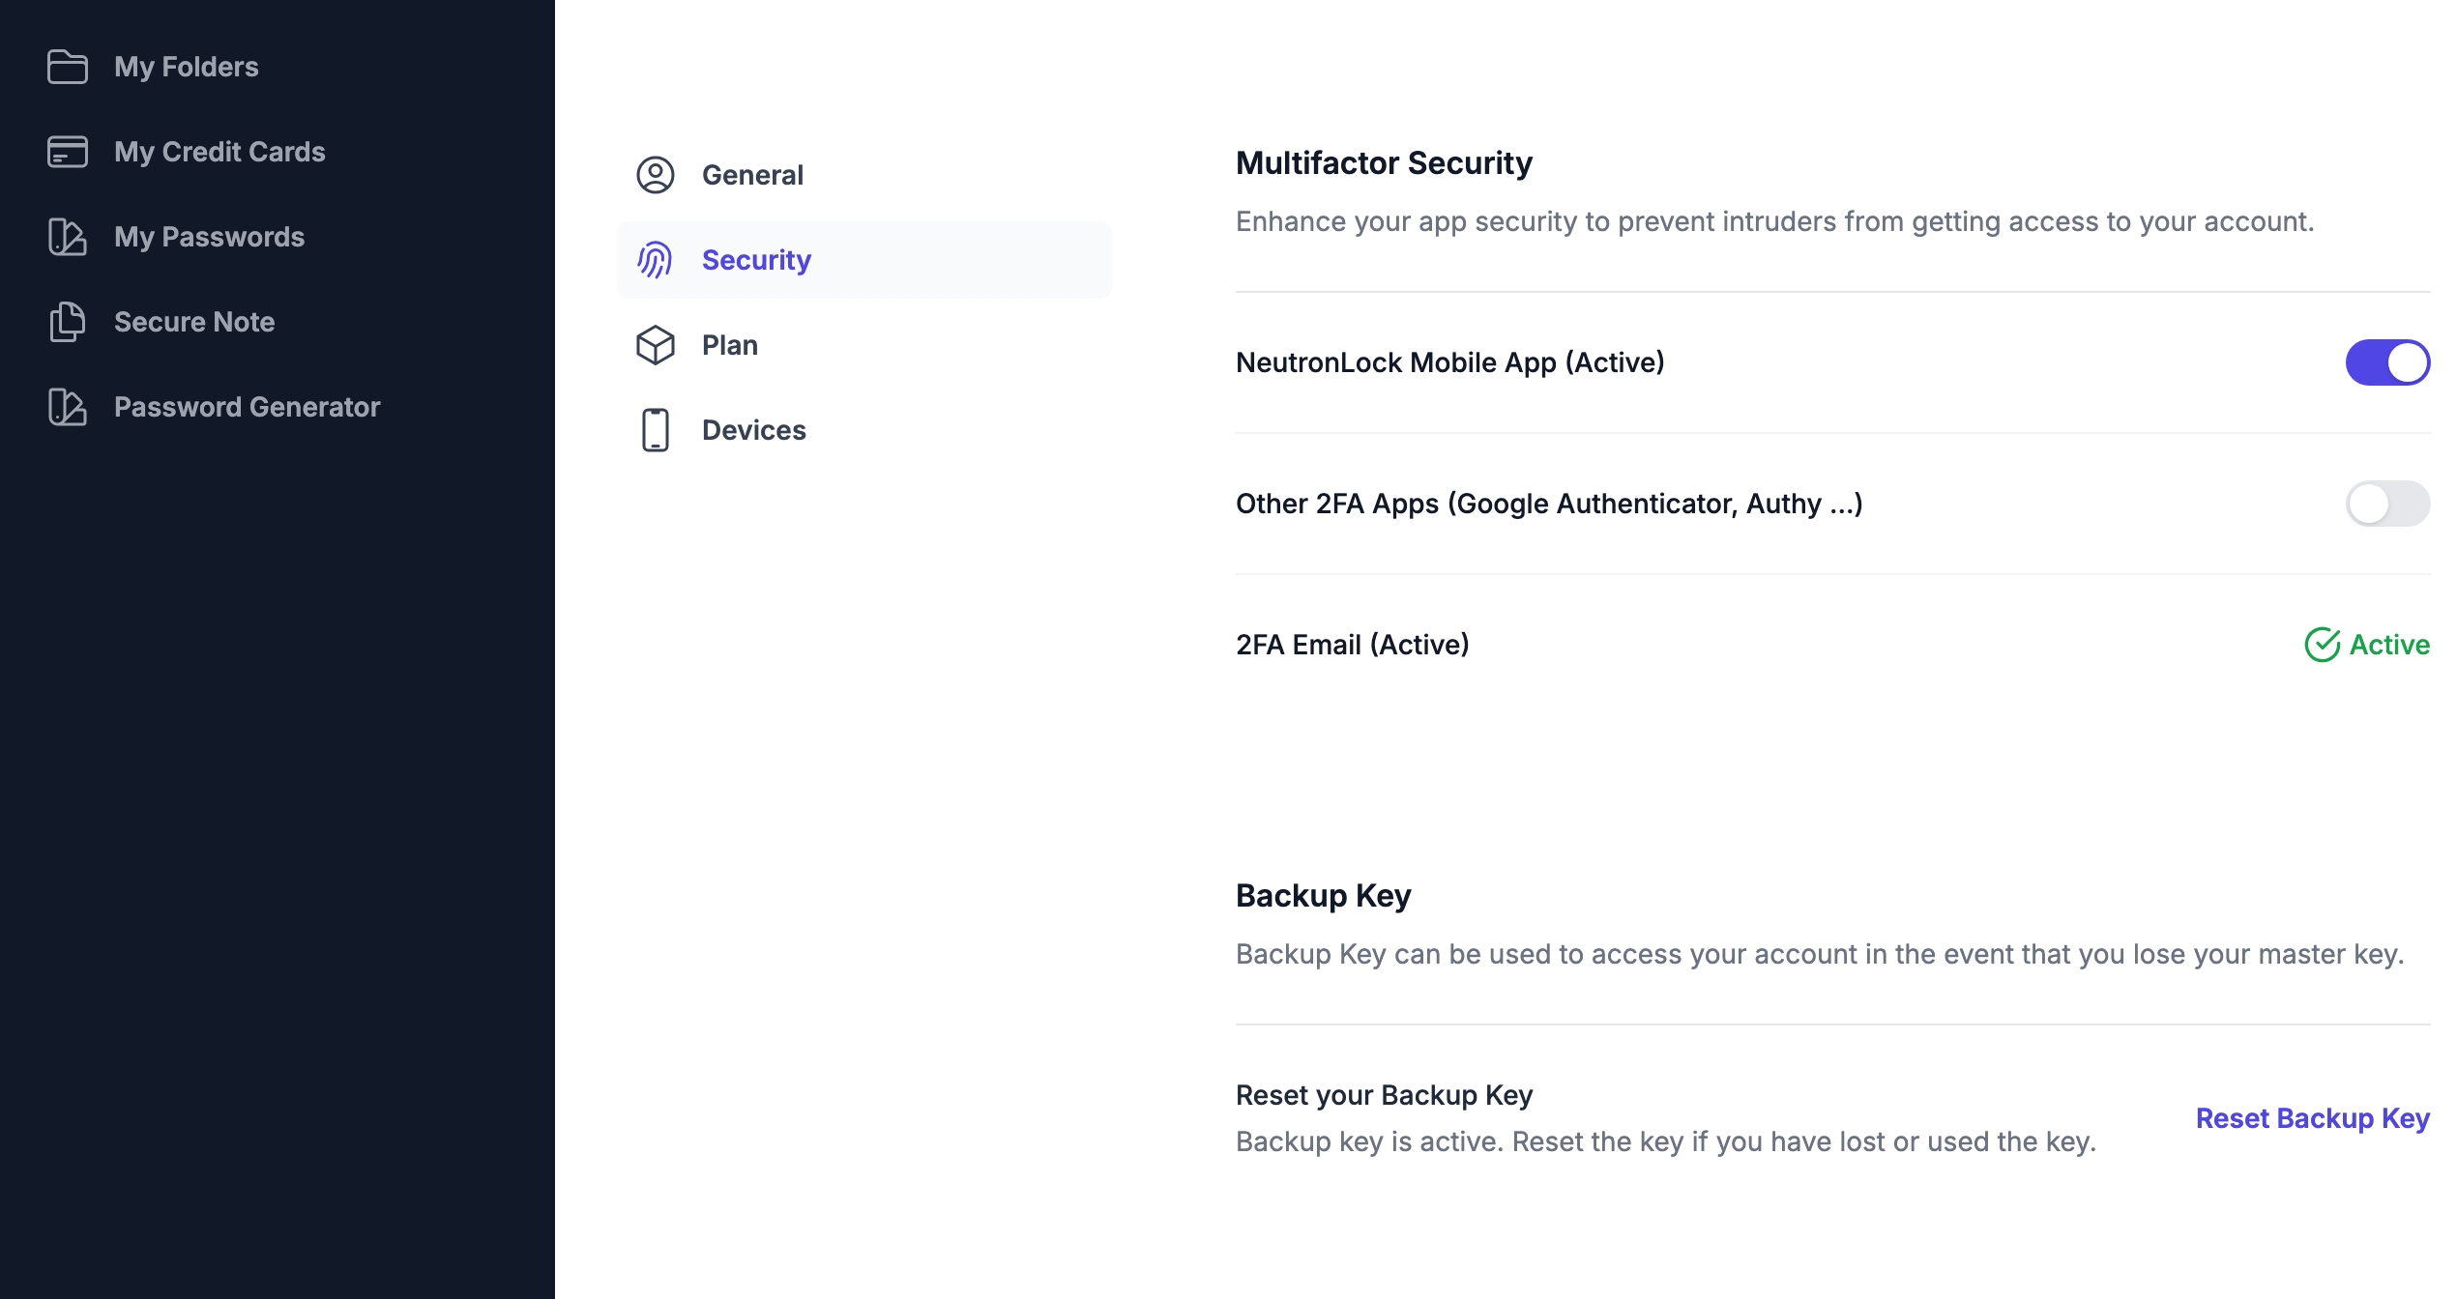2457x1299 pixels.
Task: Click the My Passwords sidebar icon
Action: point(65,236)
